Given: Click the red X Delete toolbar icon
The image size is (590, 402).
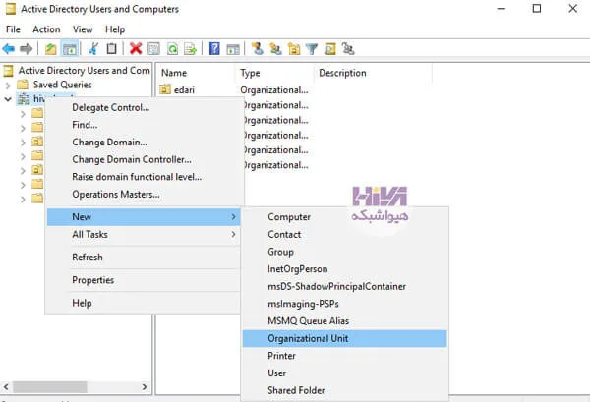Looking at the screenshot, I should 136,49.
